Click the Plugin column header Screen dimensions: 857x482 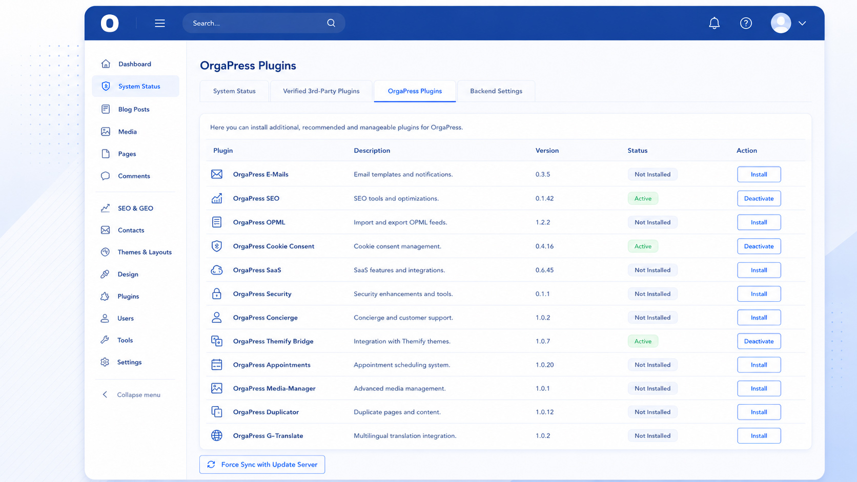(x=223, y=151)
